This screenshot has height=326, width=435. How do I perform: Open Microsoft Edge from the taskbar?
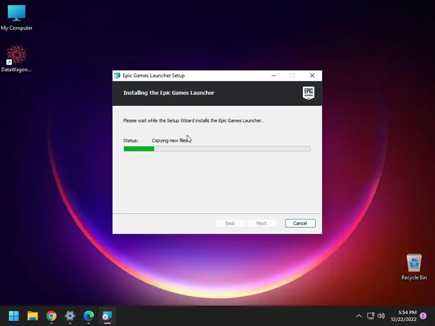click(89, 316)
